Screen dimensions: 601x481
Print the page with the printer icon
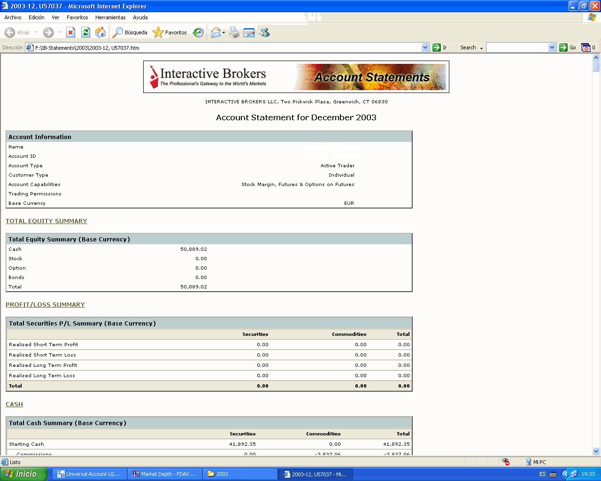click(x=235, y=32)
